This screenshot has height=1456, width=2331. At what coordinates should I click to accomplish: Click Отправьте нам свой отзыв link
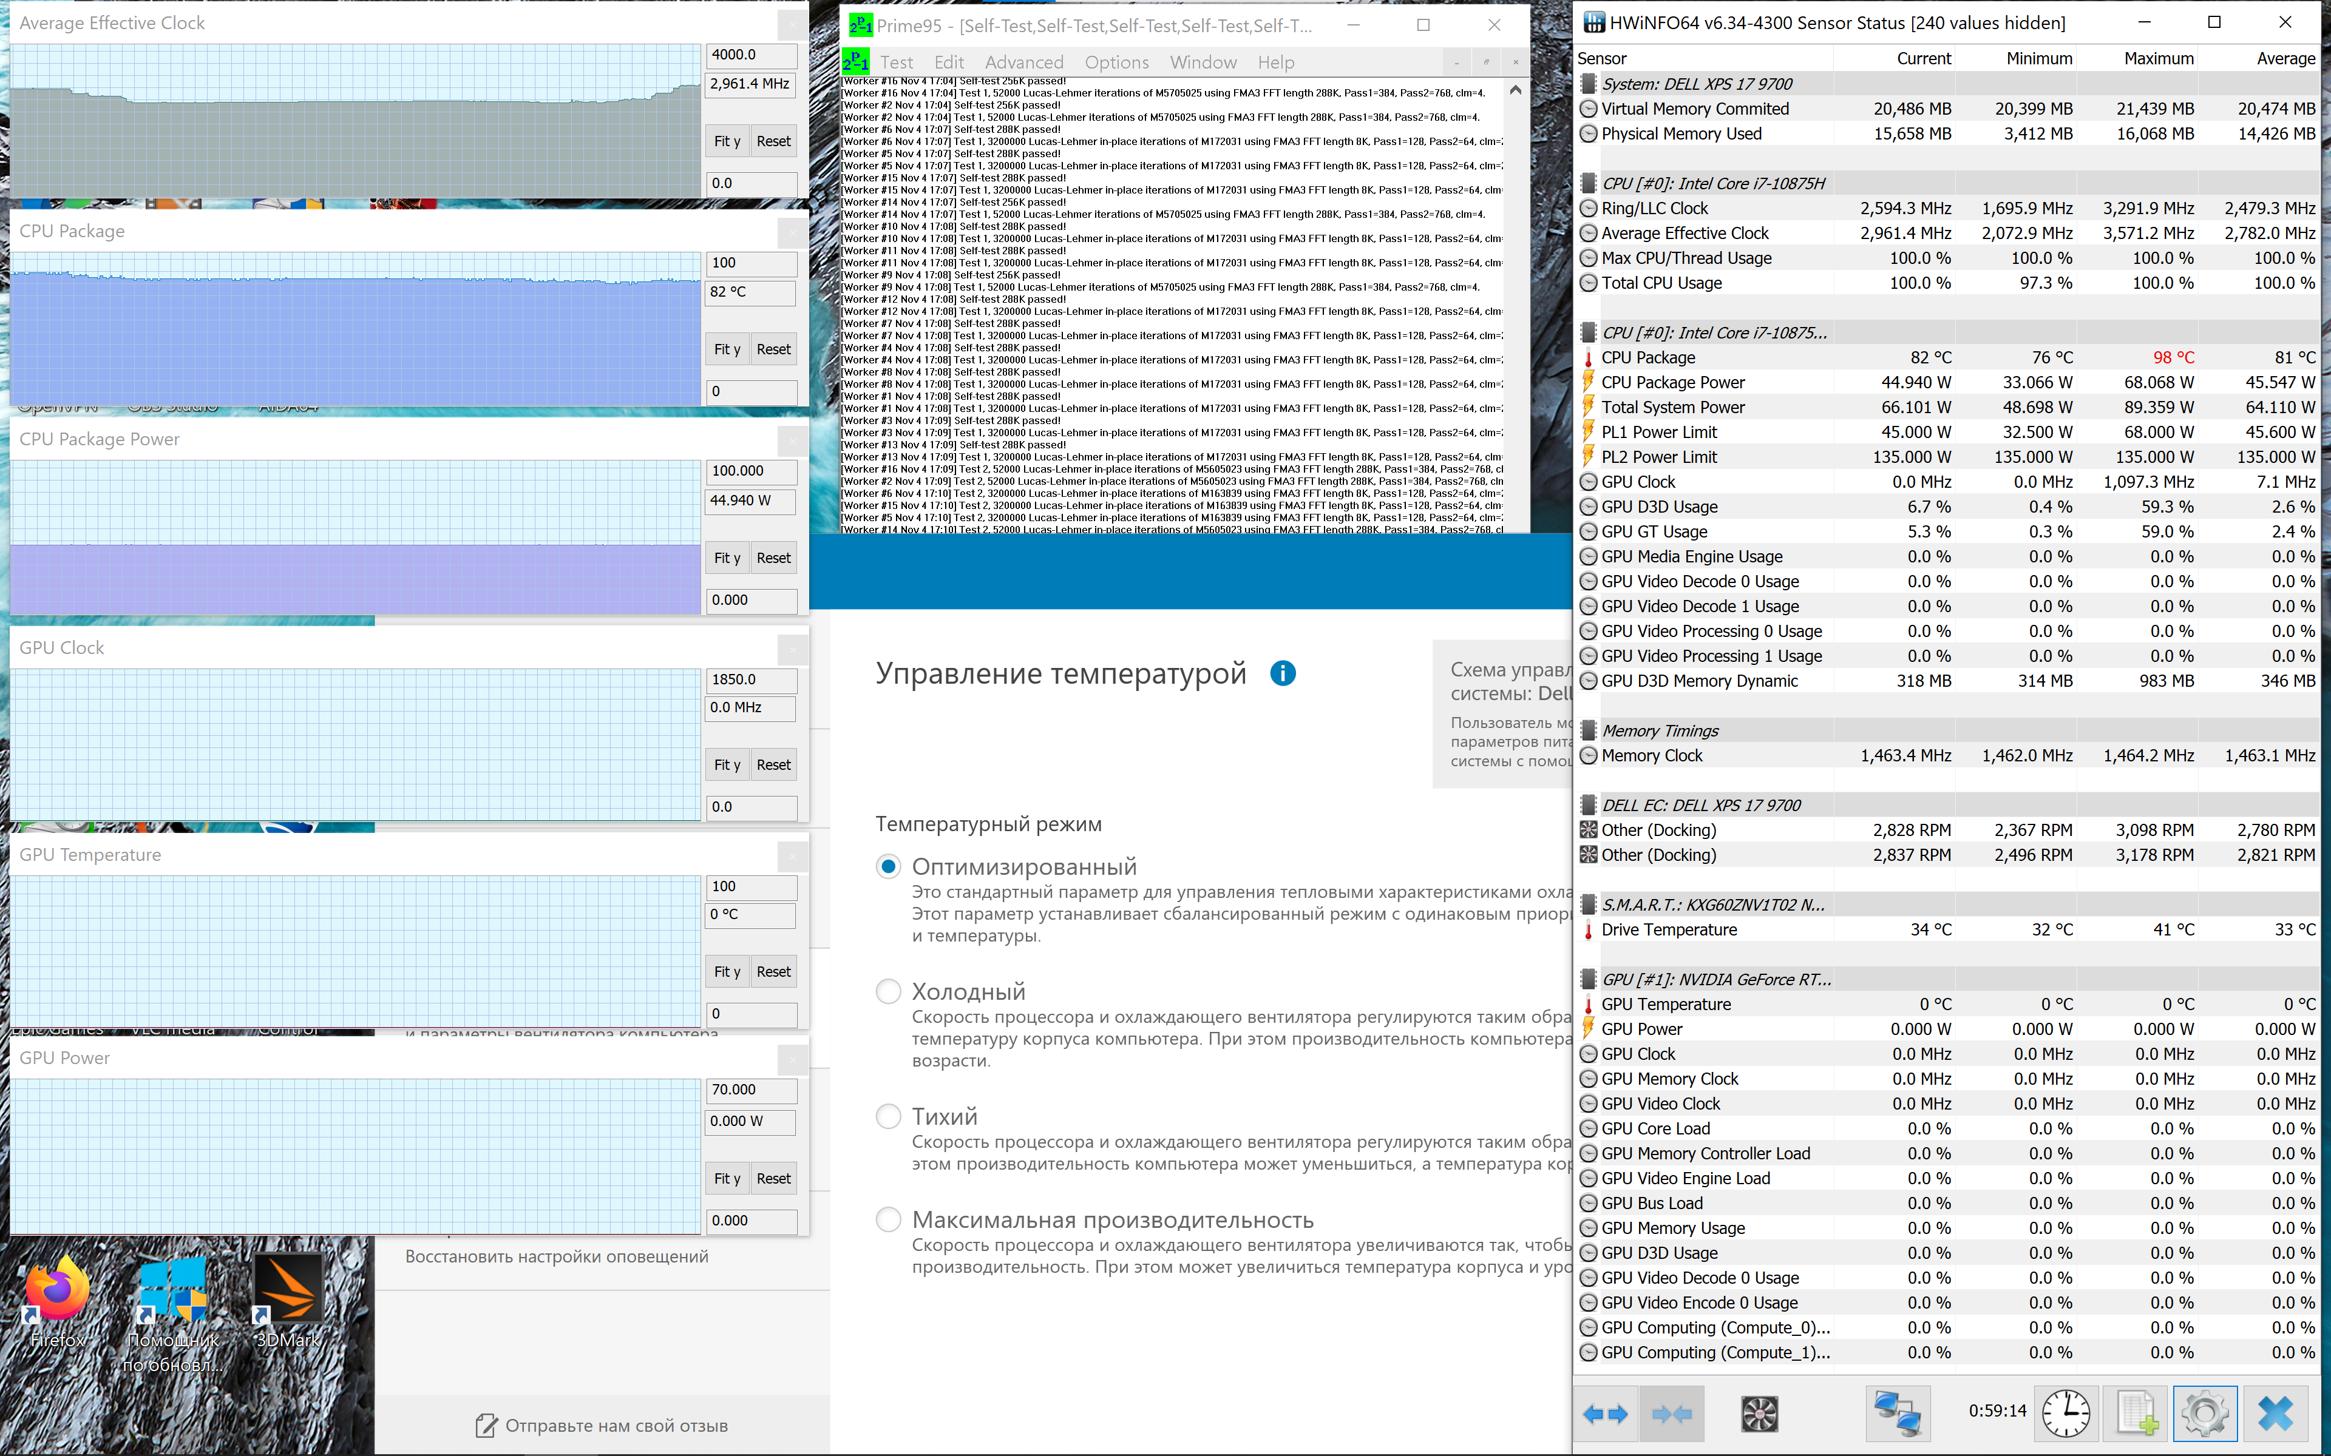pyautogui.click(x=617, y=1425)
